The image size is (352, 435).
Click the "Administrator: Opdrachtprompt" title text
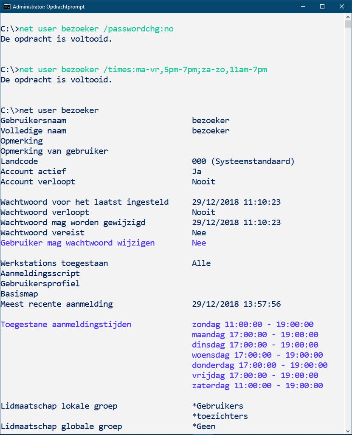coord(48,7)
